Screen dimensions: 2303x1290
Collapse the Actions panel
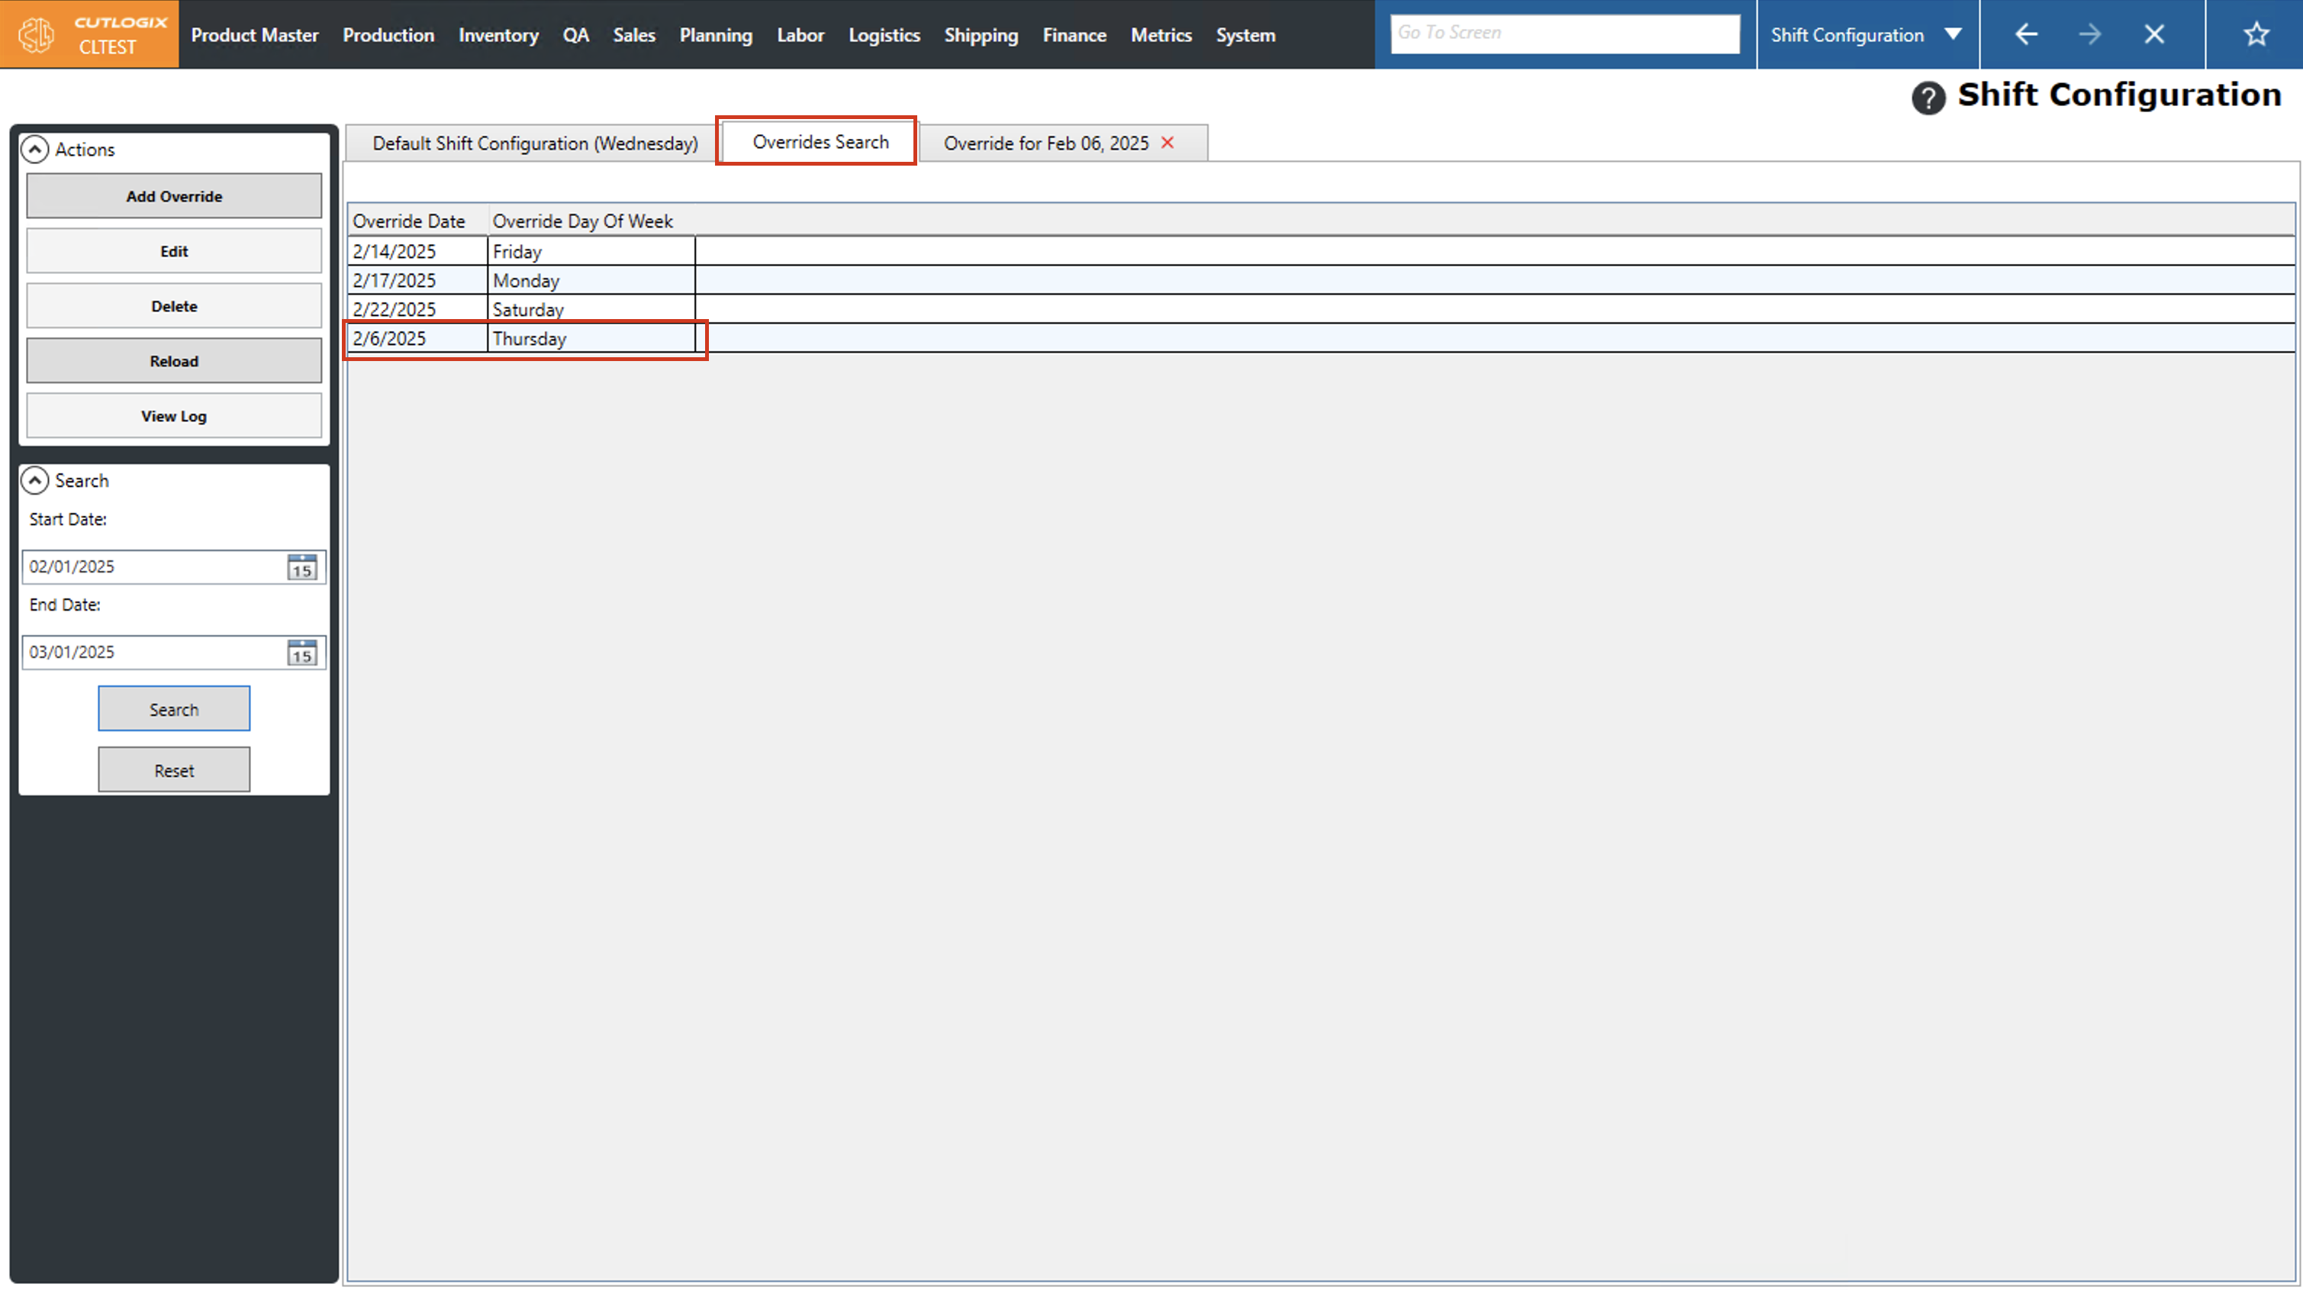pos(35,150)
